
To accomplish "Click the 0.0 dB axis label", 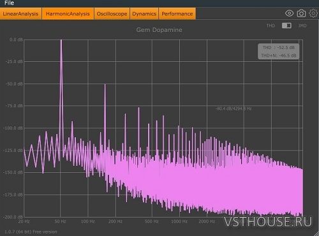I will click(16, 40).
